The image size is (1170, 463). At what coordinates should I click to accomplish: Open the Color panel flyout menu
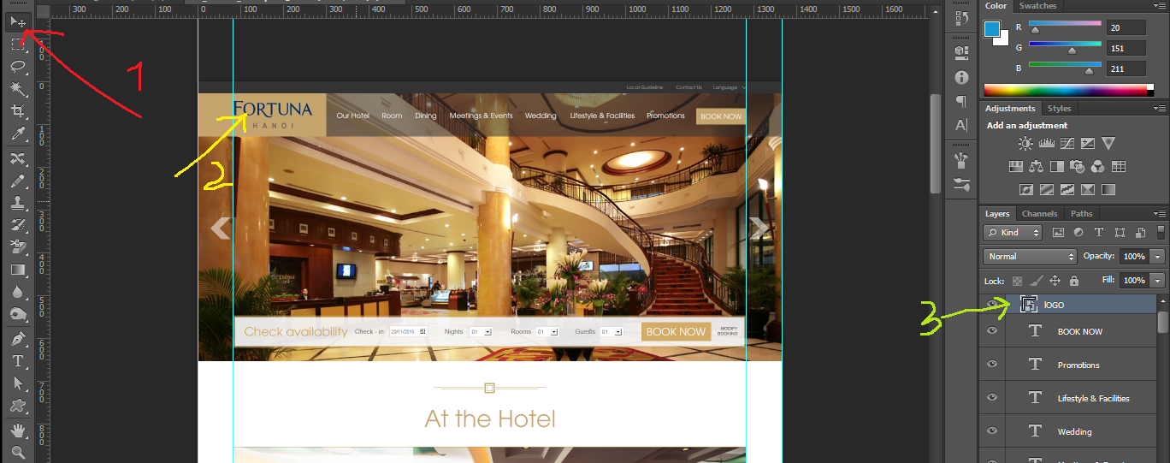(1160, 6)
